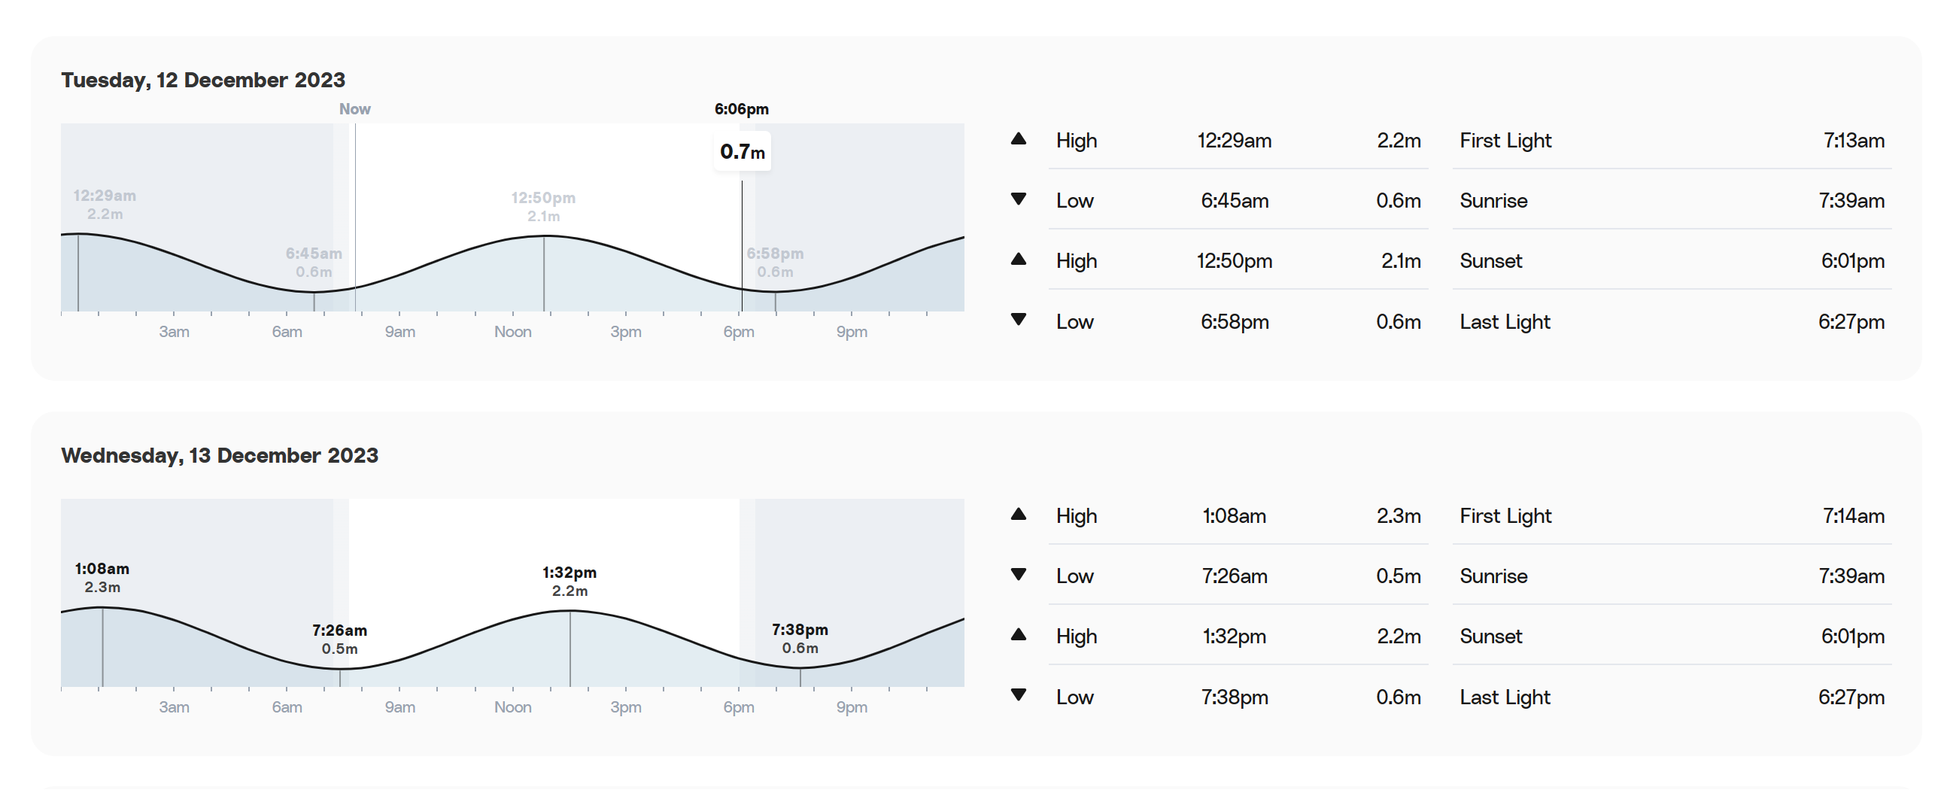Click Wednesday's Last Light 6:27pm time
Image resolution: width=1950 pixels, height=790 pixels.
[x=1851, y=697]
